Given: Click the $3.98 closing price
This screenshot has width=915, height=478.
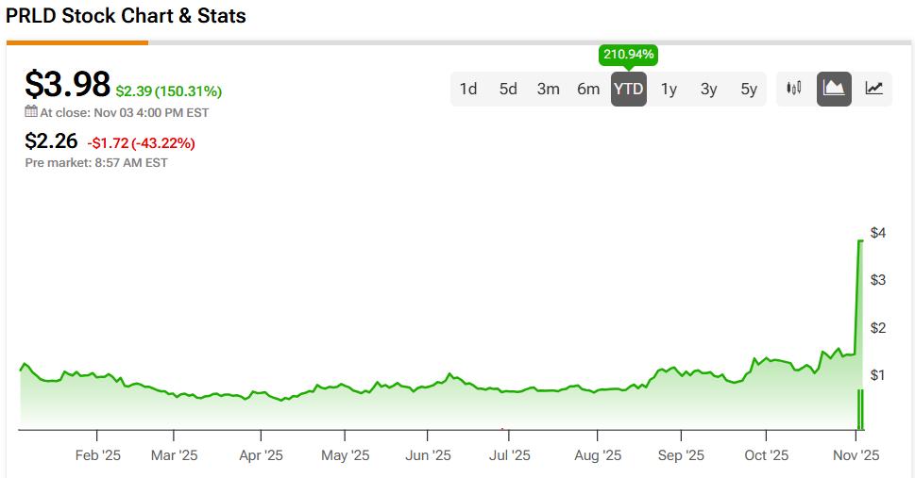Looking at the screenshot, I should pos(67,84).
